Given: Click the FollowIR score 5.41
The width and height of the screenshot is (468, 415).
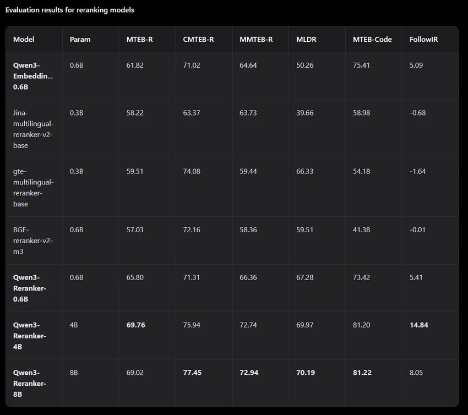Looking at the screenshot, I should 416,277.
